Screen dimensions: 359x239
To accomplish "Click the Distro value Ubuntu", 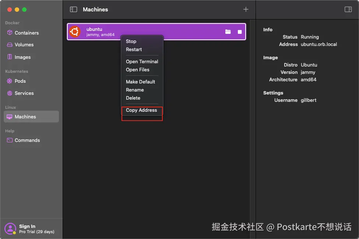I will click(309, 65).
